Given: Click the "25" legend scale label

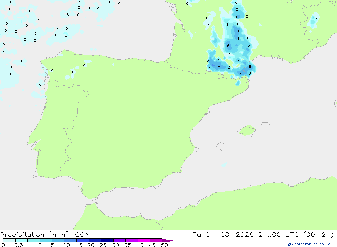Looking at the screenshot, I should point(103,245).
